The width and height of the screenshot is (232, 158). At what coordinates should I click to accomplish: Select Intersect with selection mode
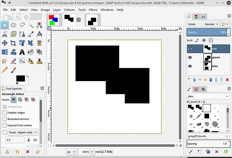[x=33, y=99]
